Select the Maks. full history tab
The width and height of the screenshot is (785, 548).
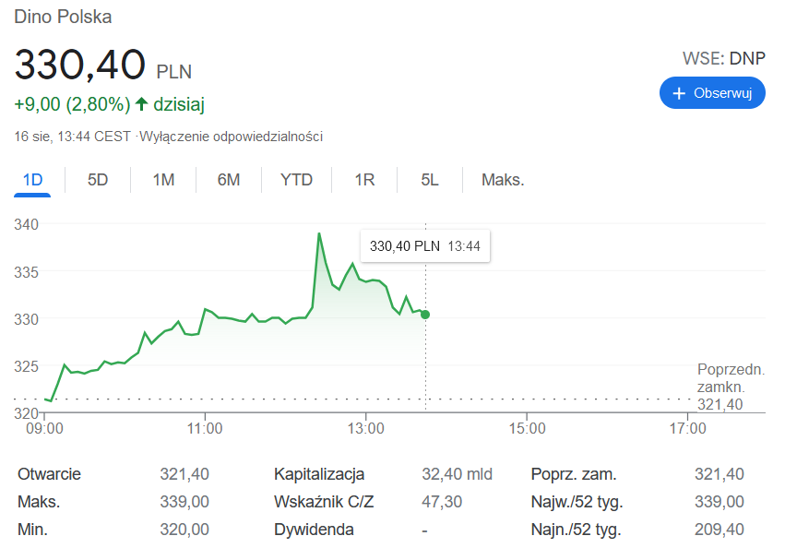503,180
